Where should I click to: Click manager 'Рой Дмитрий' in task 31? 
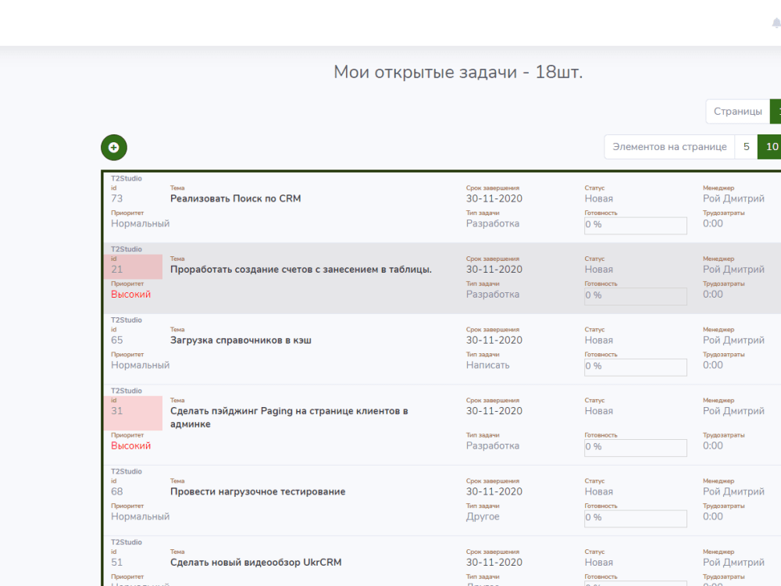click(733, 411)
